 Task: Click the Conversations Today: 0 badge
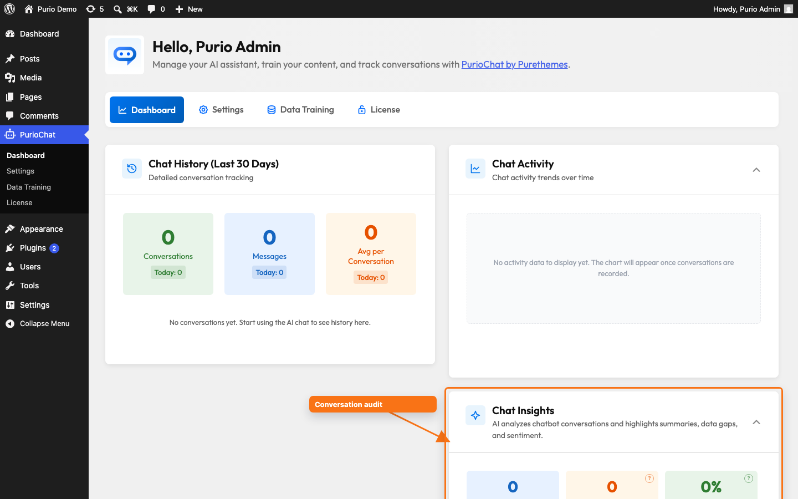click(x=168, y=272)
